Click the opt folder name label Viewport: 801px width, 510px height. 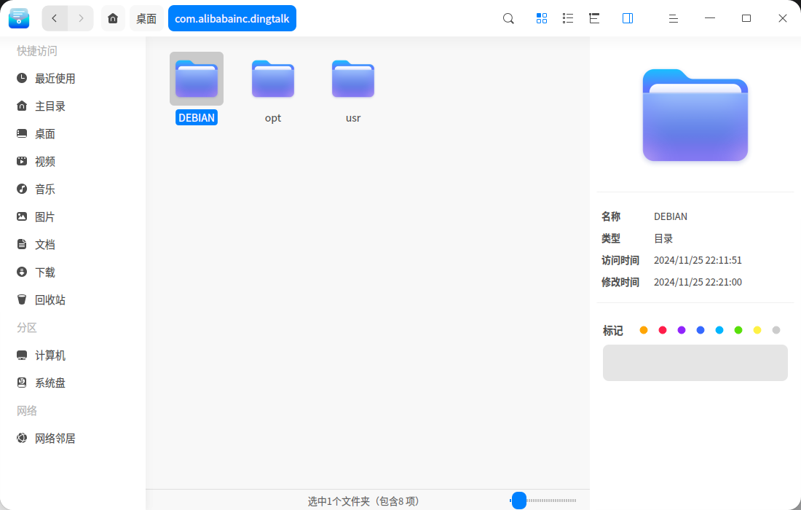click(x=273, y=117)
